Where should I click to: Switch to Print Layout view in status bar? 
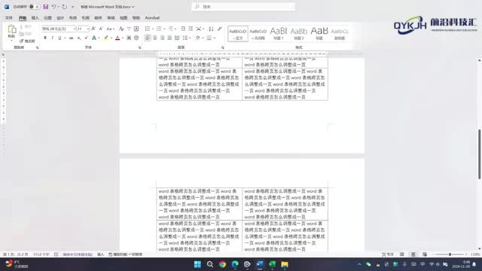pyautogui.click(x=413, y=254)
